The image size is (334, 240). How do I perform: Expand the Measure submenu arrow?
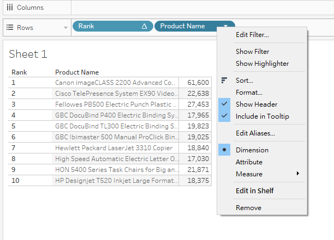click(298, 174)
